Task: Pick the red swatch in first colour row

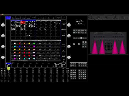Action: [x=20, y=43]
